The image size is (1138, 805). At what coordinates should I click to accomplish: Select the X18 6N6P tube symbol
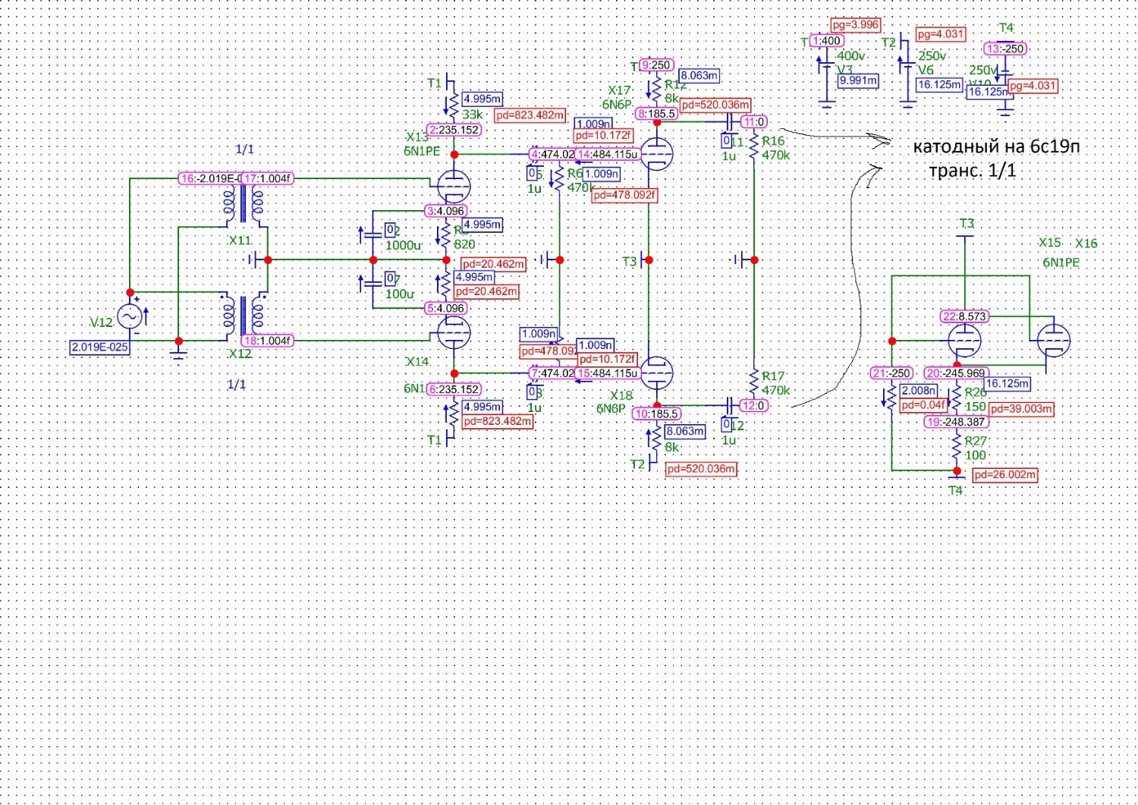(x=656, y=373)
